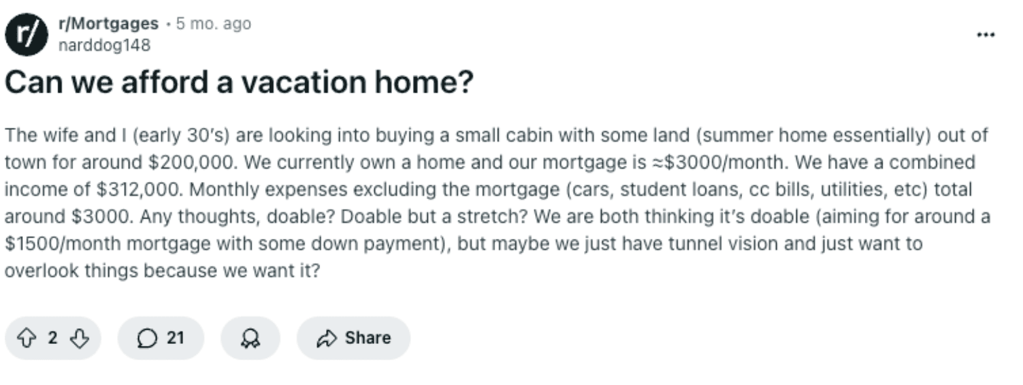1023x385 pixels.
Task: Open the "Can we afford a vacation home?" title
Action: (x=238, y=82)
